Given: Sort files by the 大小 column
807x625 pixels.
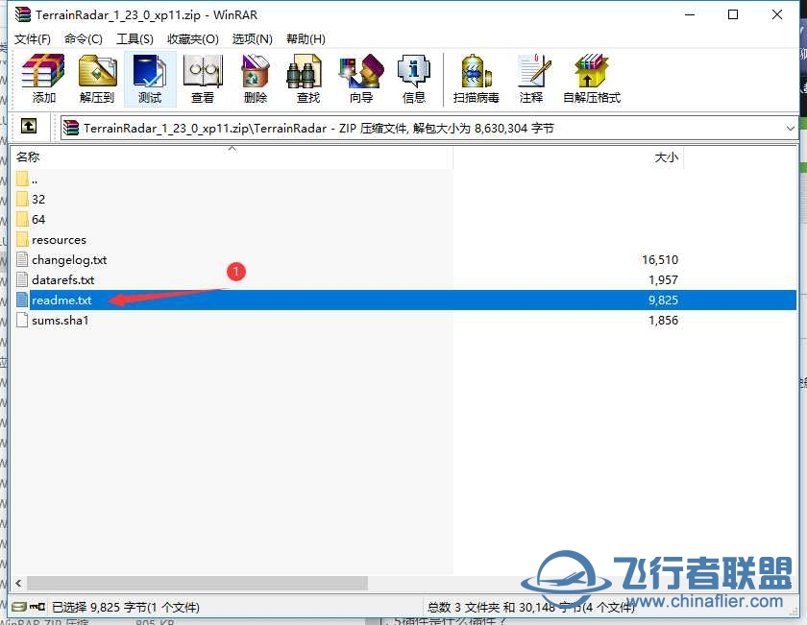Looking at the screenshot, I should [667, 156].
